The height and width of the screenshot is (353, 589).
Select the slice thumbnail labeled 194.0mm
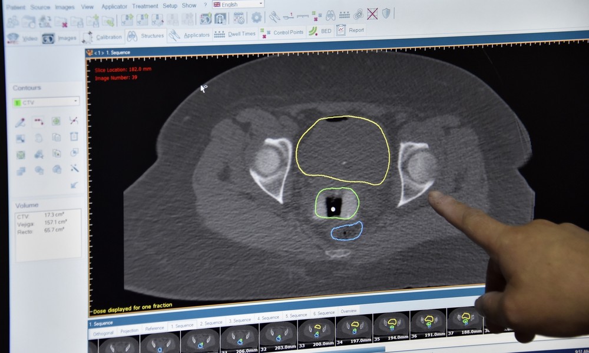click(392, 327)
